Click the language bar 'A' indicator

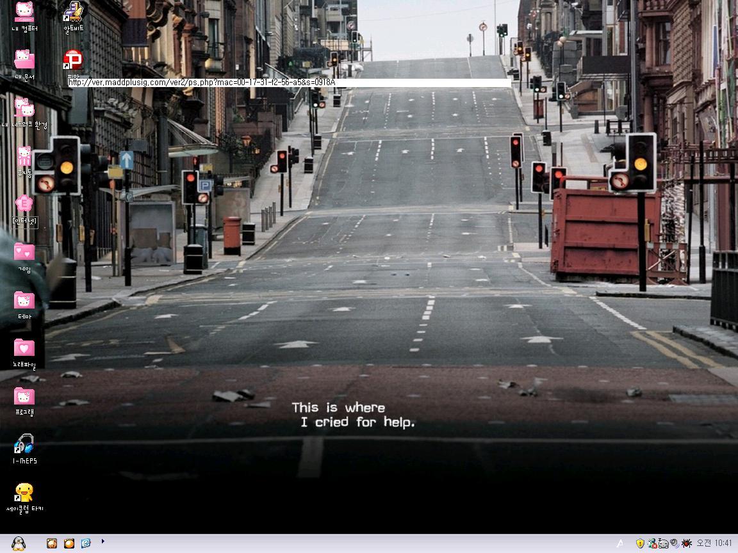(620, 543)
